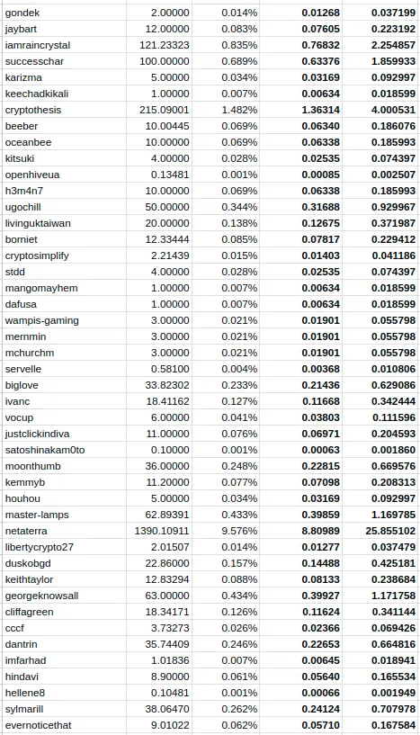The width and height of the screenshot is (420, 735).
Task: Select bold value 25.855102
Action: pos(381,531)
